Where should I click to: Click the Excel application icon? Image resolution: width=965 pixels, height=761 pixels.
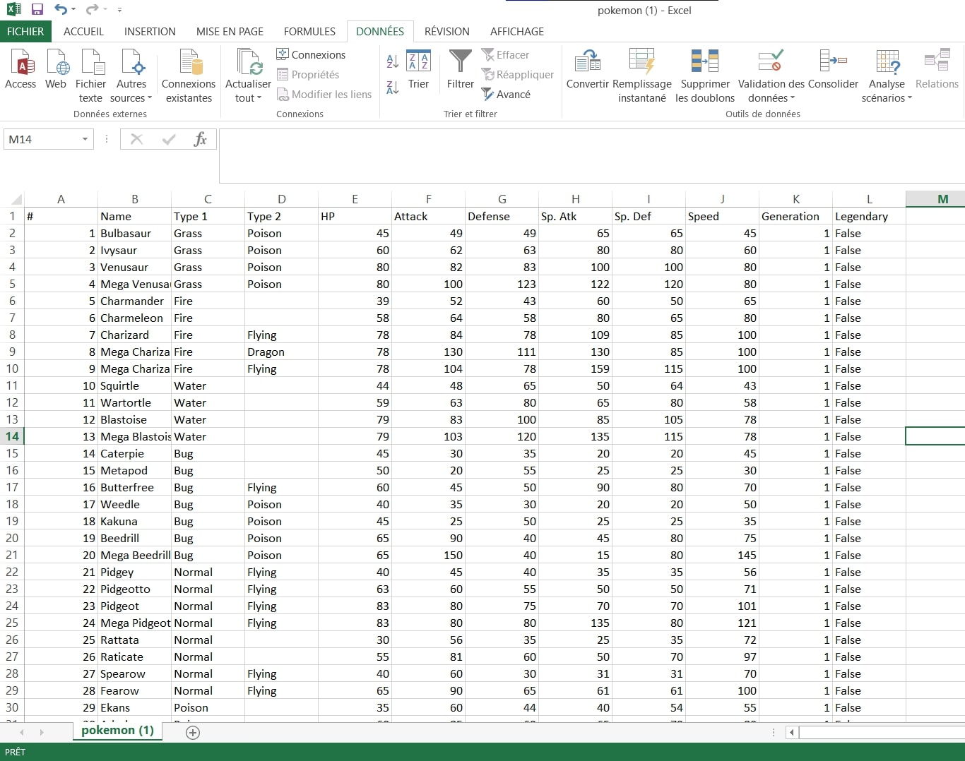[x=13, y=9]
